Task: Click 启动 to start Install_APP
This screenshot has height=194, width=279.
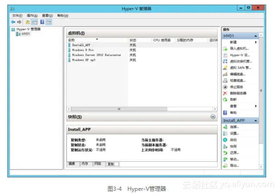Action: tap(230, 140)
